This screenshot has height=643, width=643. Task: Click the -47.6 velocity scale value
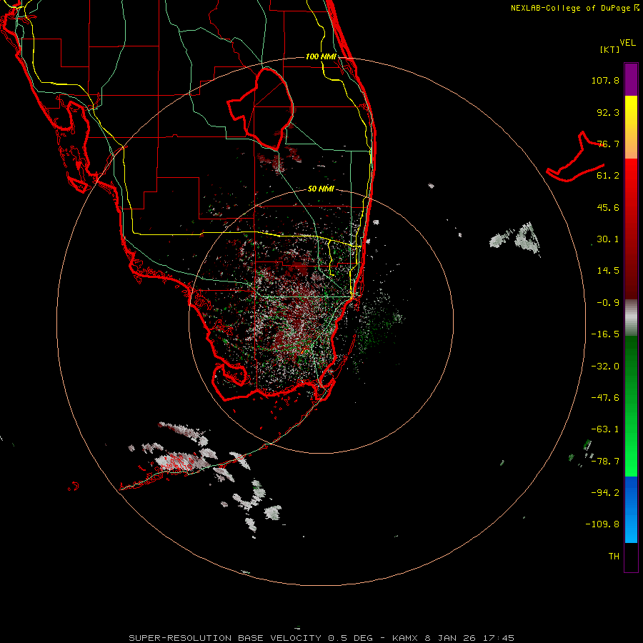click(605, 398)
